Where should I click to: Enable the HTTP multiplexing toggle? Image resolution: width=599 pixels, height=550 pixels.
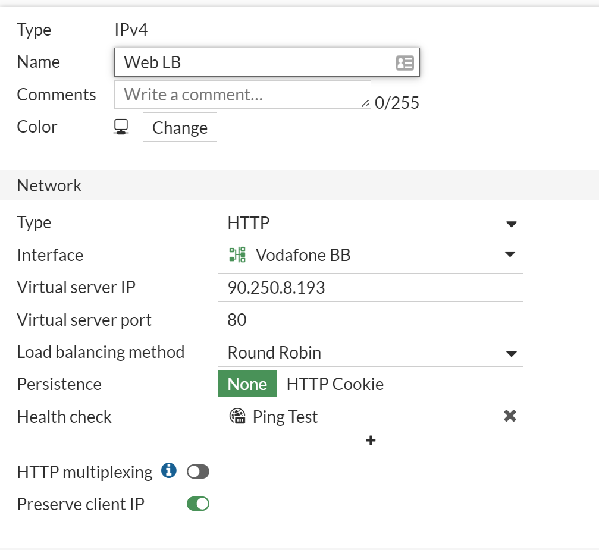(x=198, y=471)
